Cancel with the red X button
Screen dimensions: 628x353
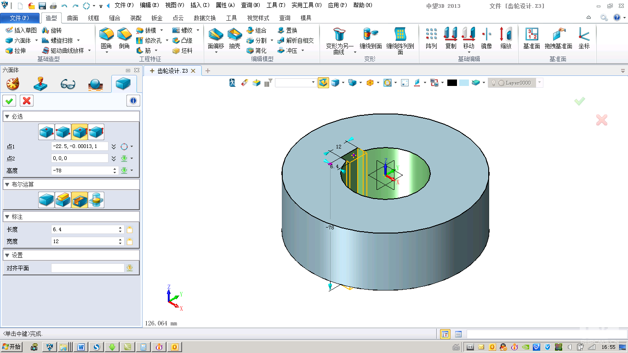tap(27, 101)
